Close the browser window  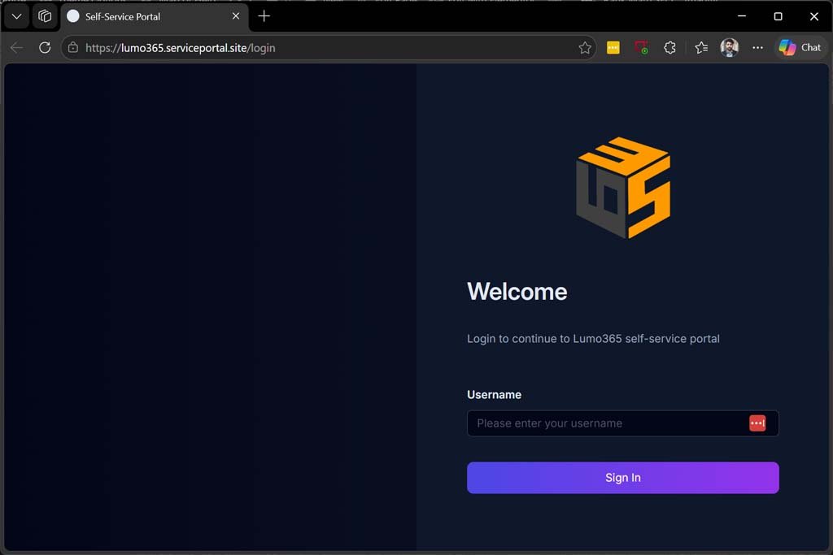coord(813,16)
